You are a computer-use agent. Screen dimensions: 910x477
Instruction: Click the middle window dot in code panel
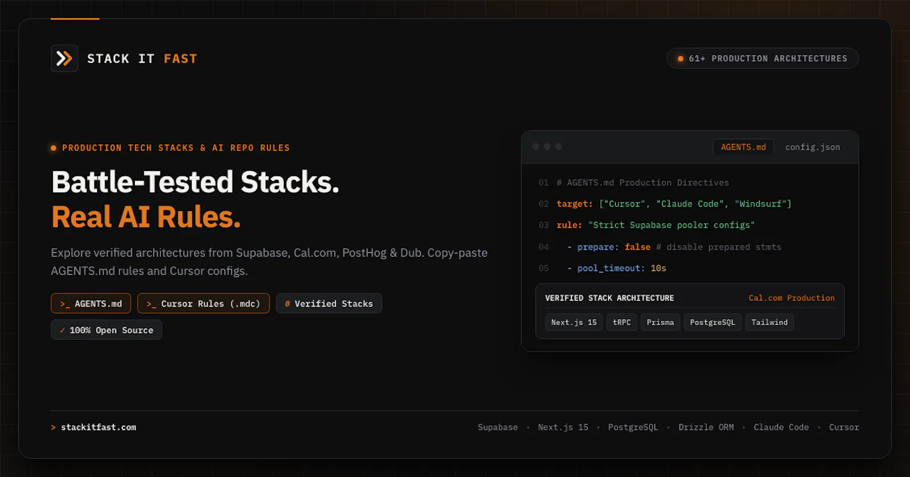pyautogui.click(x=547, y=147)
